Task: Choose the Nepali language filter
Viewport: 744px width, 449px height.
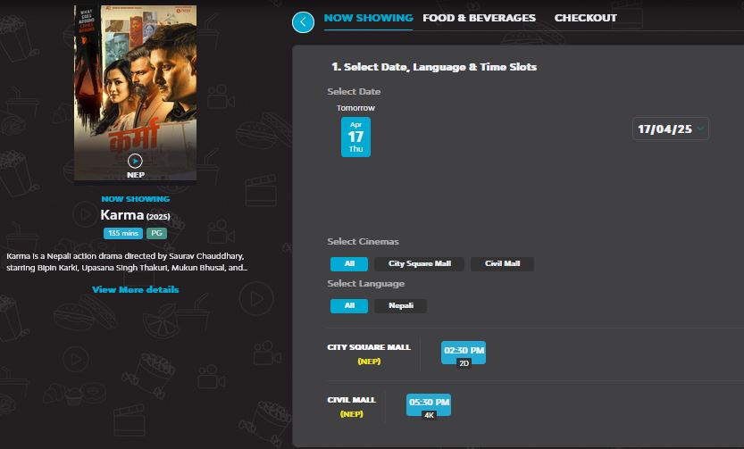Action: click(401, 306)
